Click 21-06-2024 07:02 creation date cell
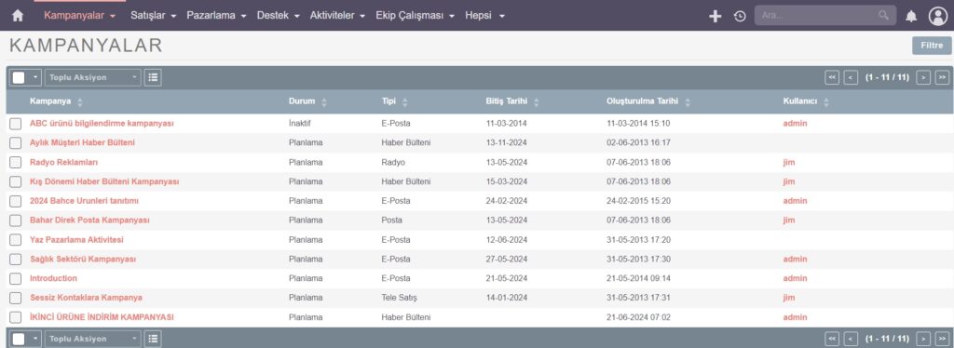This screenshot has height=348, width=954. [x=638, y=317]
